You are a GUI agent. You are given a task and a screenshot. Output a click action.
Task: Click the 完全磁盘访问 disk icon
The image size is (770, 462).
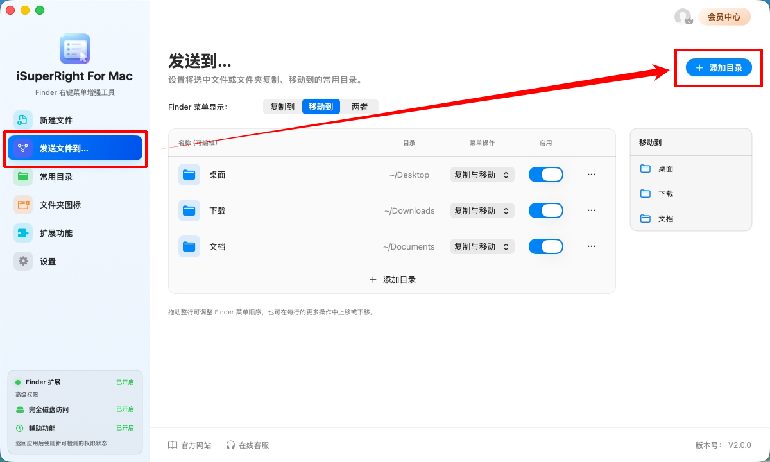[20, 409]
